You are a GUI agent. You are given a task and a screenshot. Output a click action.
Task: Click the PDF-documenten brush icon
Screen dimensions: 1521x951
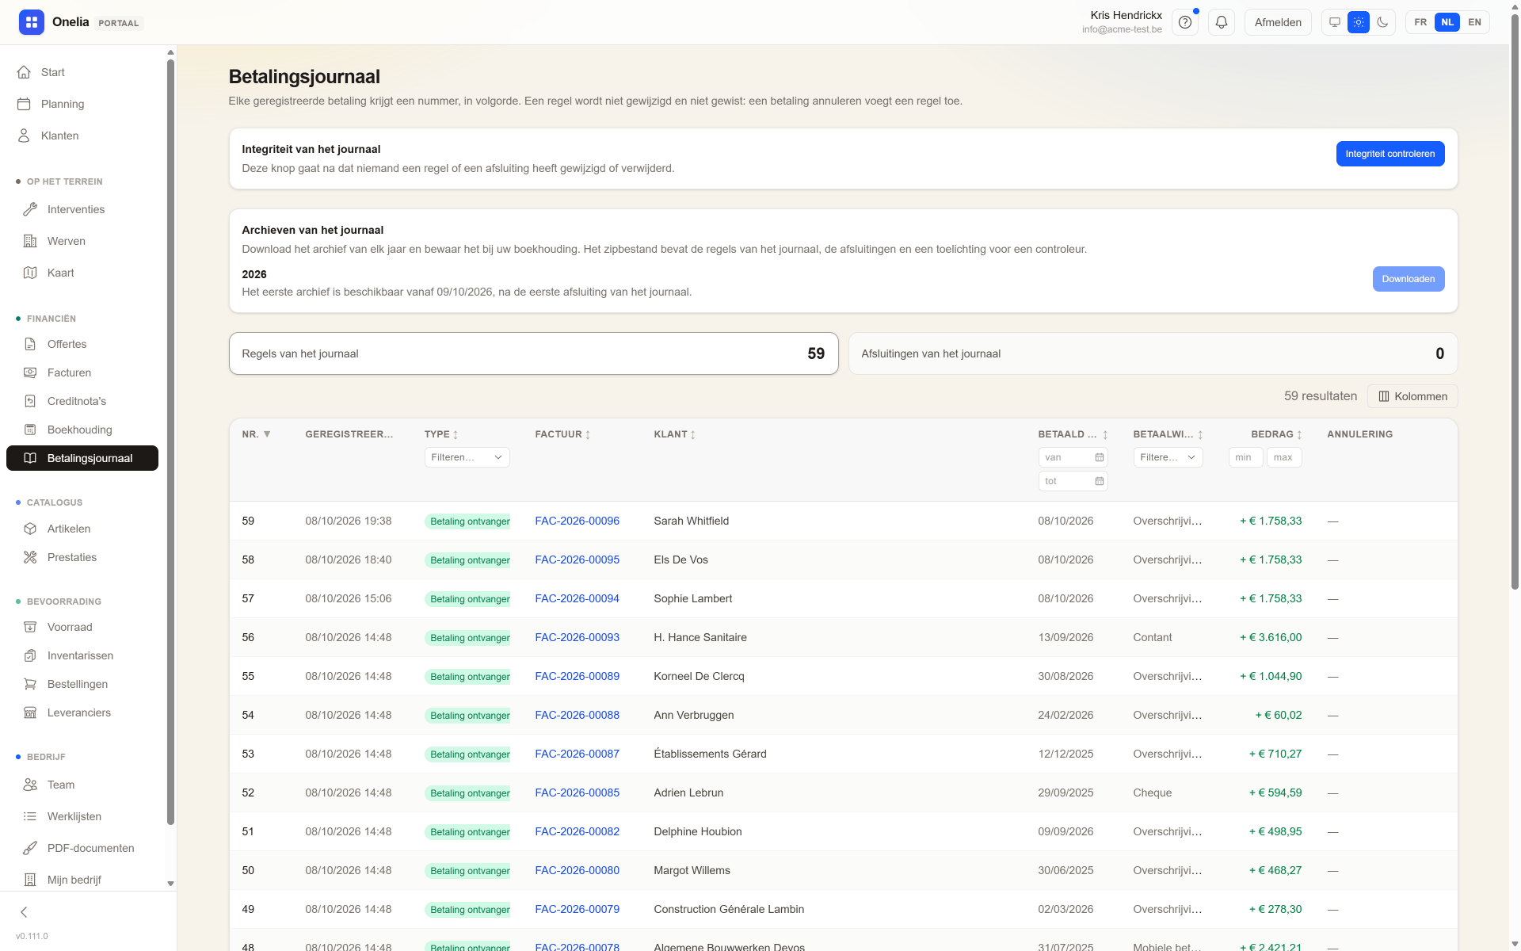pyautogui.click(x=30, y=848)
